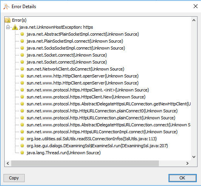Select the HttpsClient.New stack entry

coord(86,97)
